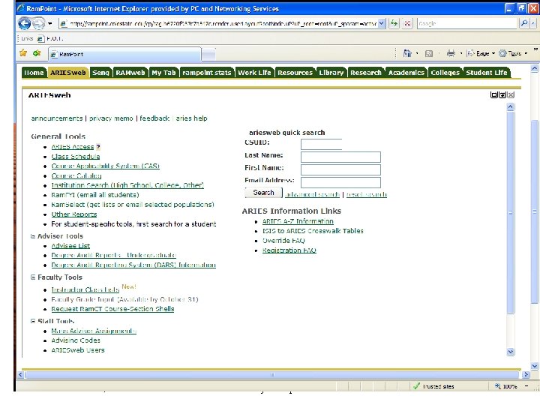The height and width of the screenshot is (405, 540).
Task: Open the Student Life portal tab
Action: coord(487,72)
